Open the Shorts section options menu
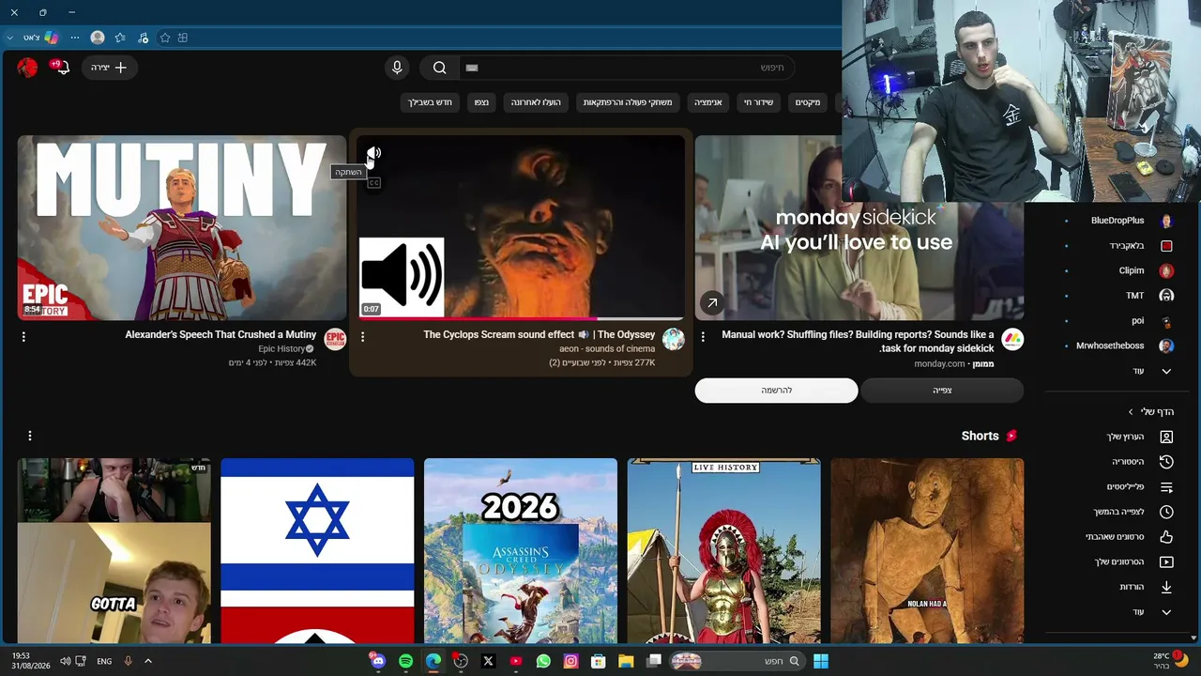This screenshot has width=1201, height=676. click(x=30, y=436)
